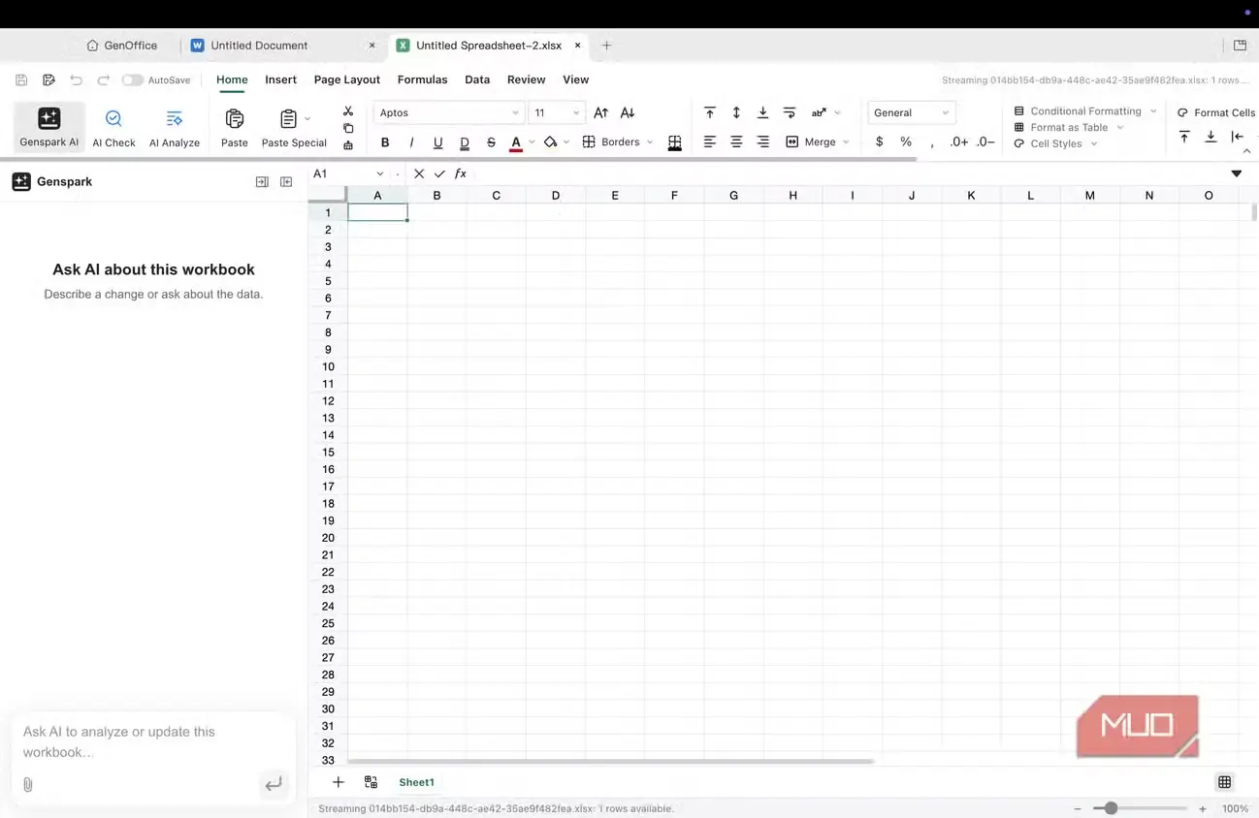Click the Format Cells button
This screenshot has width=1259, height=818.
click(x=1216, y=112)
